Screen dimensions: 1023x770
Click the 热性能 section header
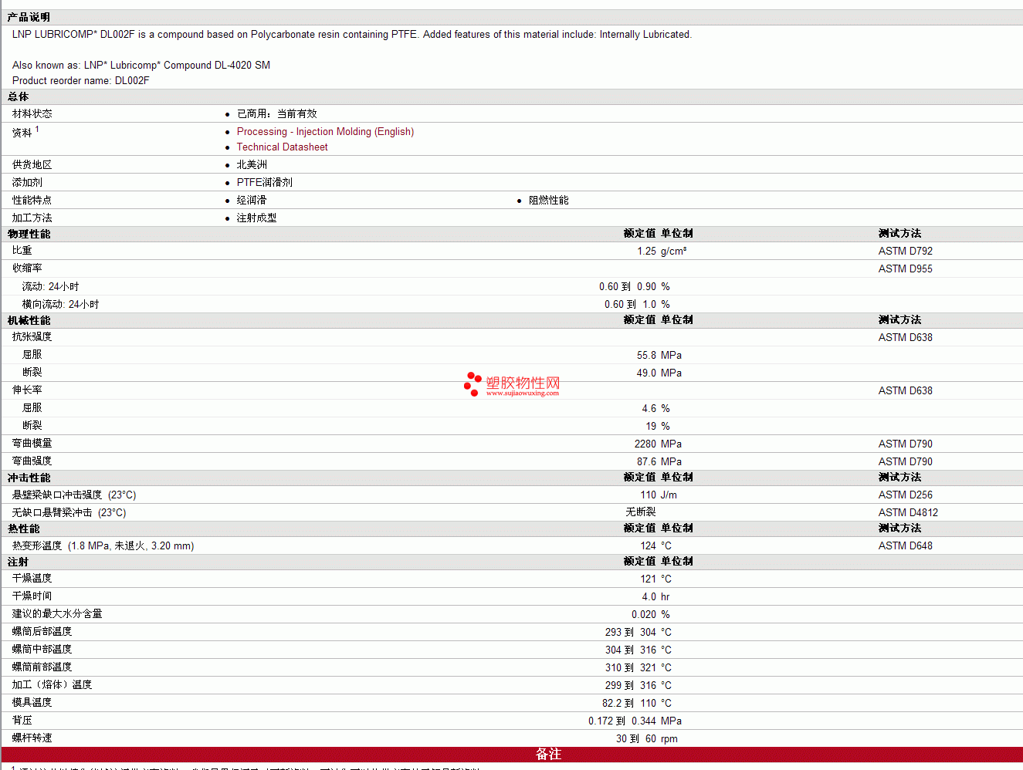click(23, 529)
